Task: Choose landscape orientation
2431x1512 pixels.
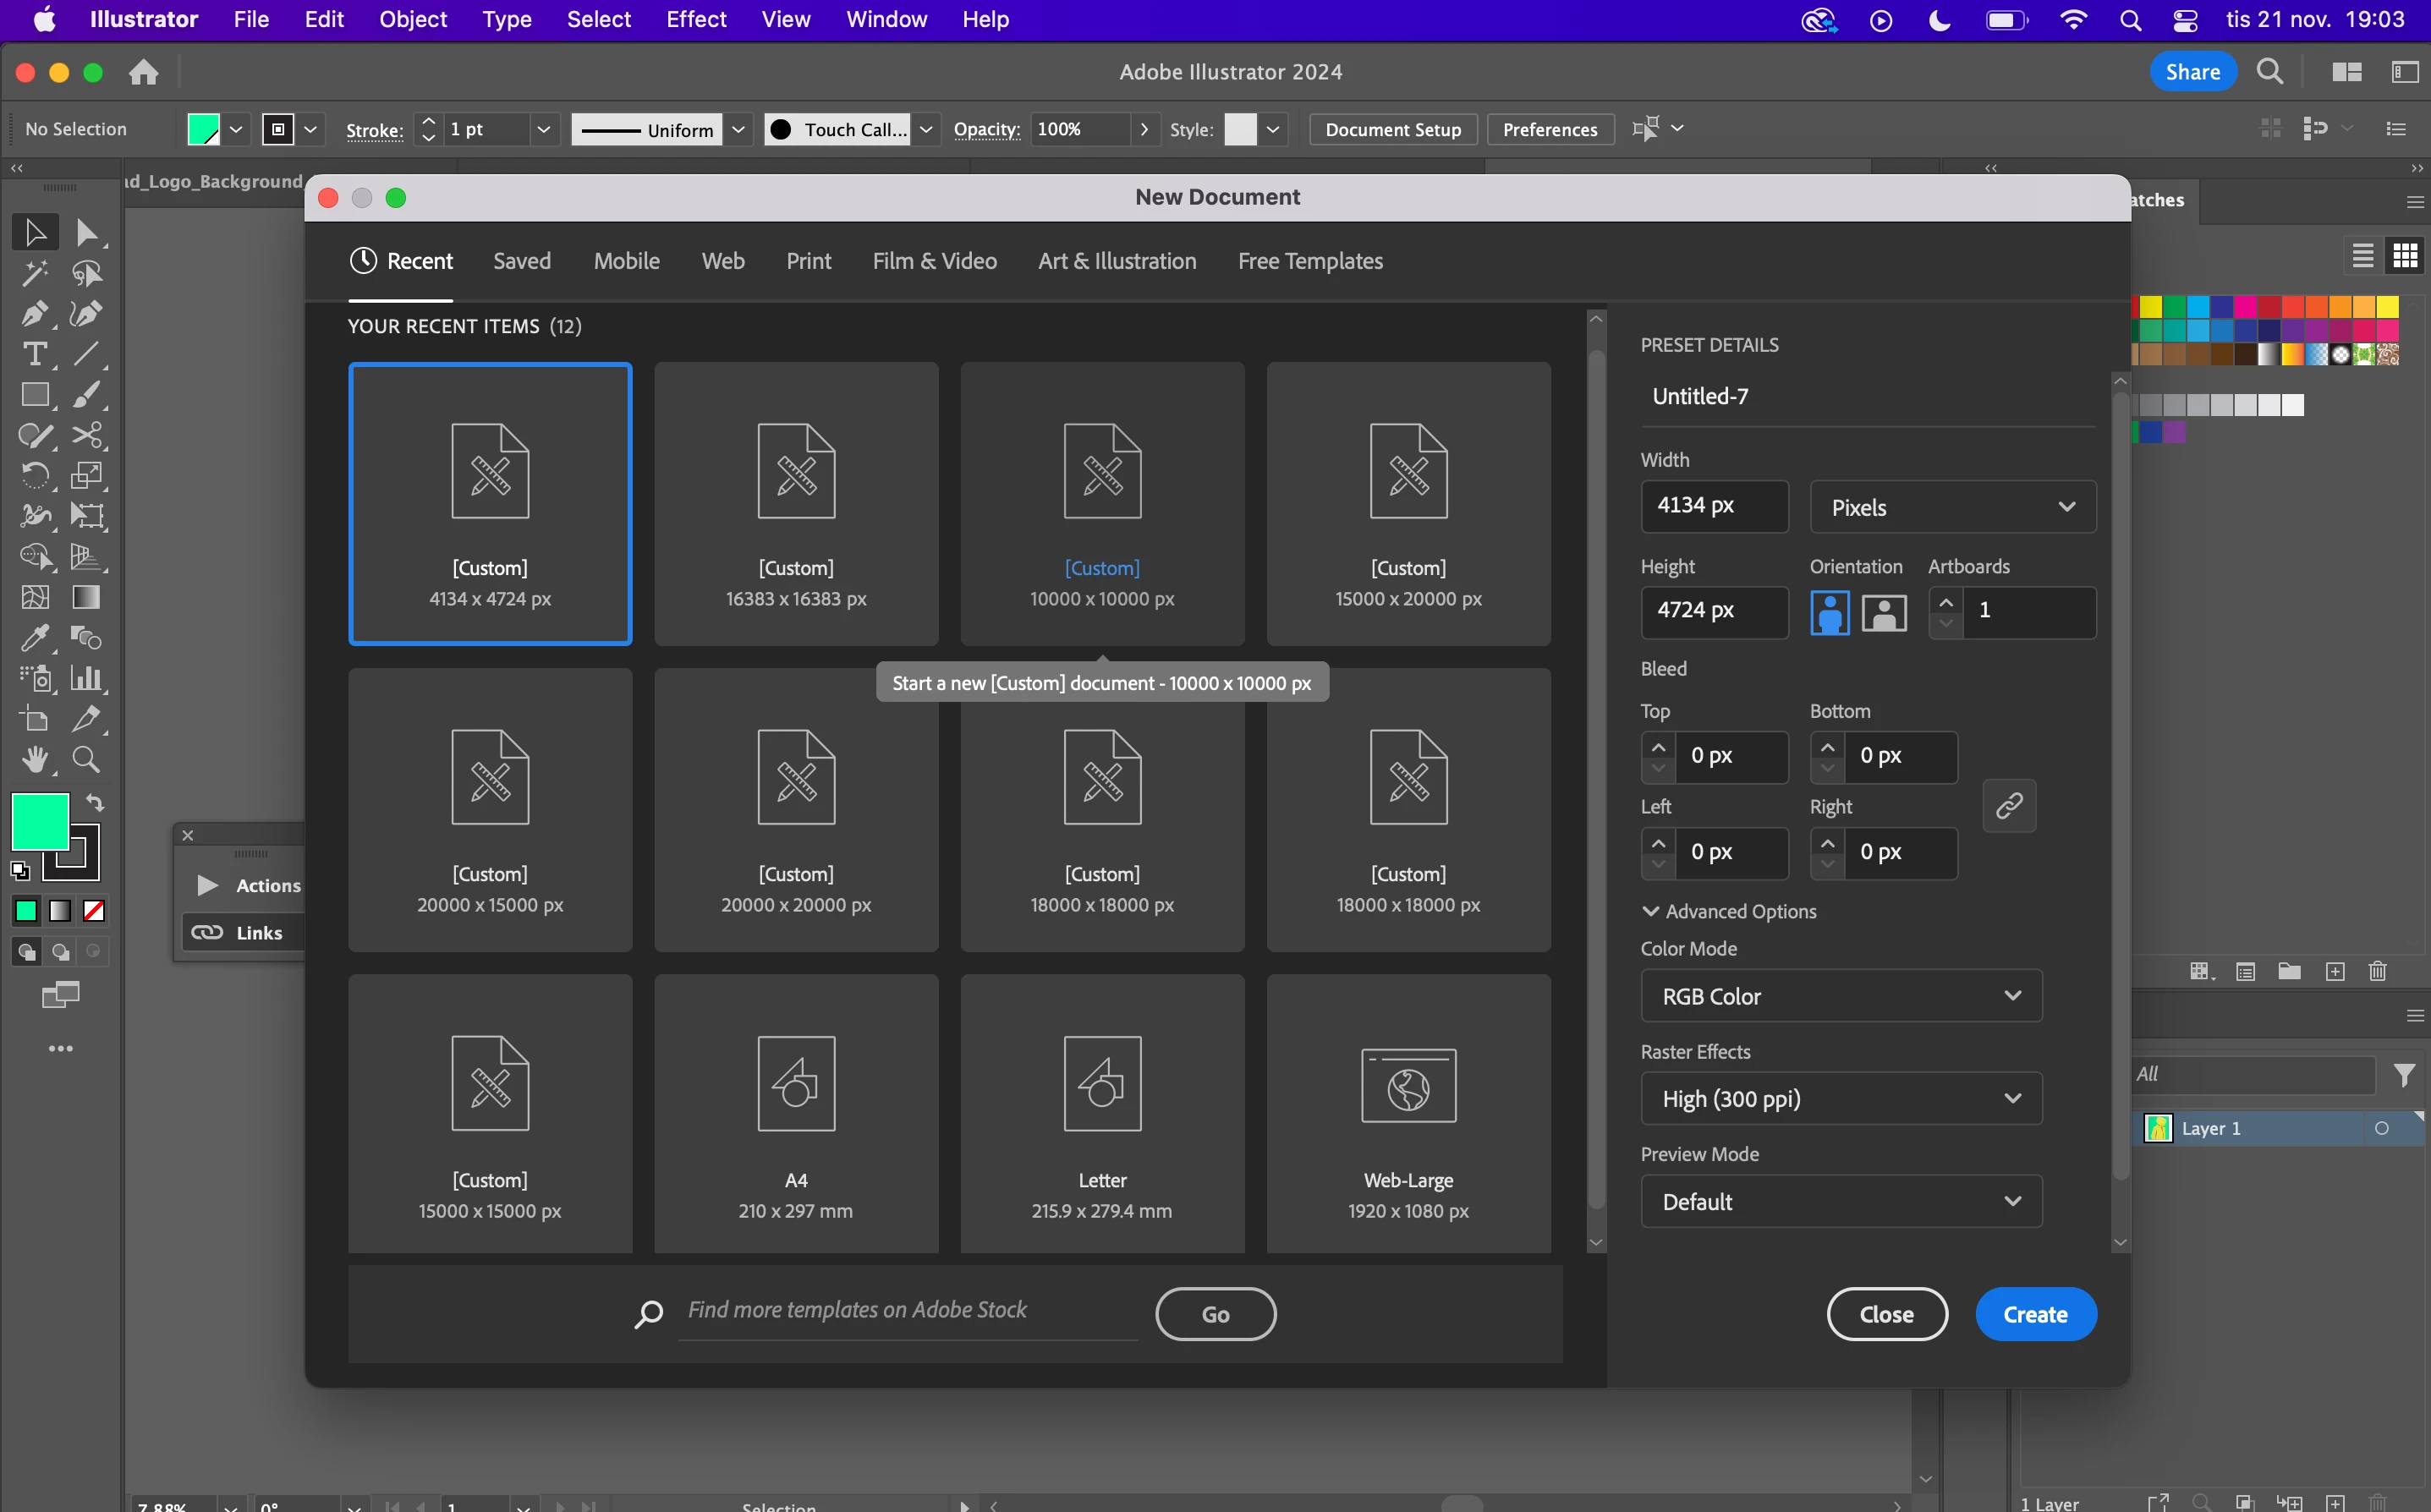Action: click(x=1884, y=612)
